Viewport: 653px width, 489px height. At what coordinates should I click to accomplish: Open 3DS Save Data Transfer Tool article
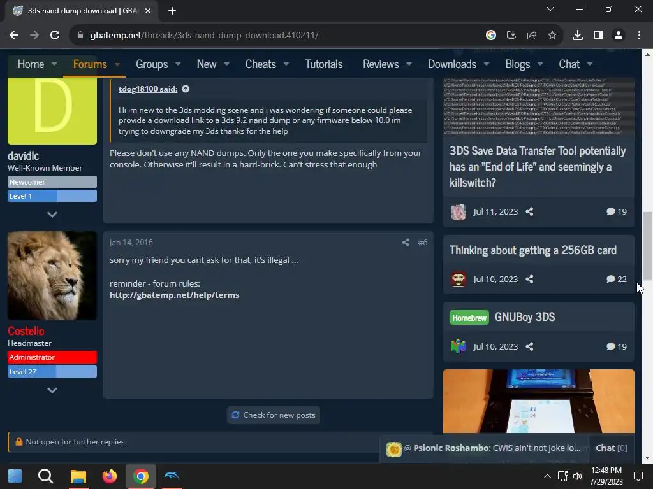point(538,167)
